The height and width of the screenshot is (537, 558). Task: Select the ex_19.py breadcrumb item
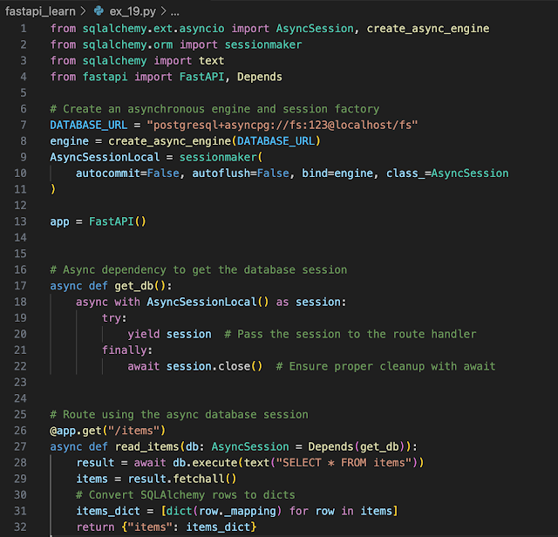tap(132, 12)
